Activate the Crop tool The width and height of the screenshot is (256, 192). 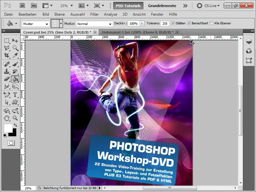pos(7,55)
